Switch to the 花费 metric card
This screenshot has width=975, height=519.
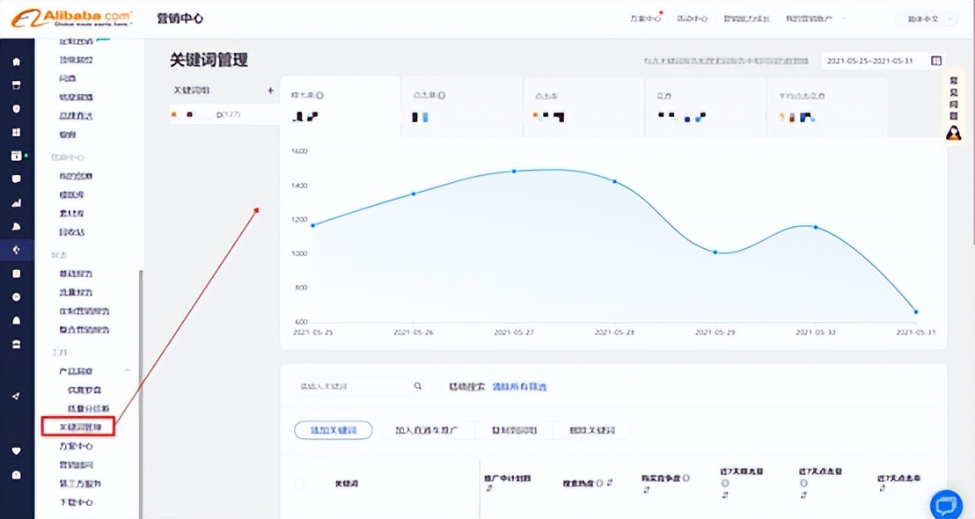(705, 106)
